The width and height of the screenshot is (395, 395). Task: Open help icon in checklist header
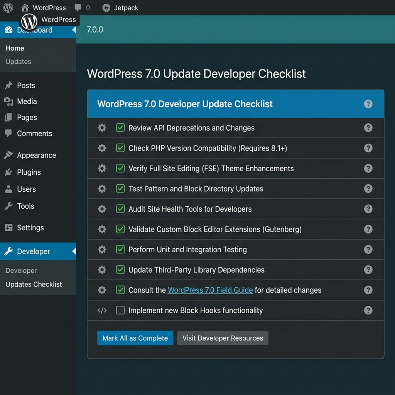coord(368,104)
